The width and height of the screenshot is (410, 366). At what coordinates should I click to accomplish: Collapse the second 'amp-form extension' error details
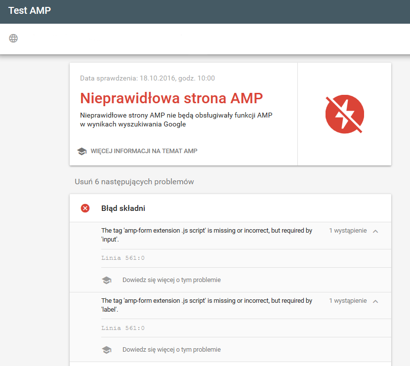375,301
